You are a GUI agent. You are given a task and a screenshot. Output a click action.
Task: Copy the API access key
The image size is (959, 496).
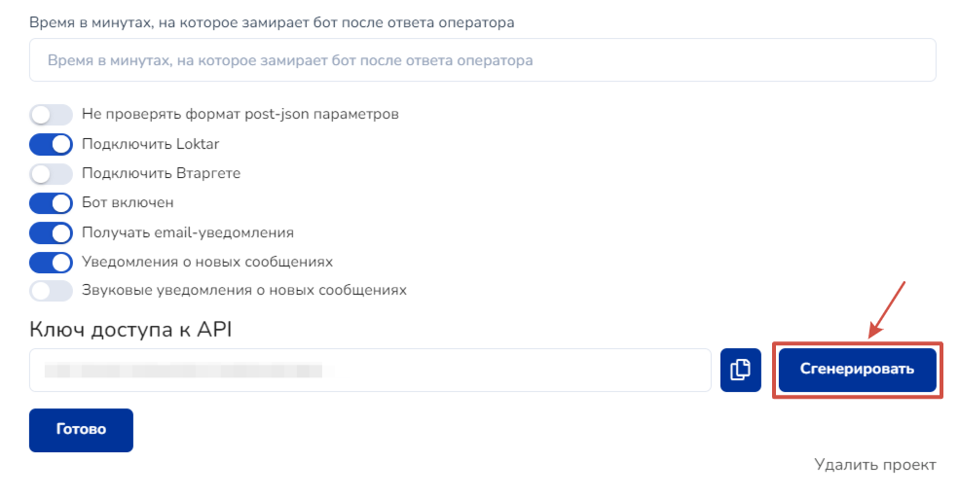(740, 370)
